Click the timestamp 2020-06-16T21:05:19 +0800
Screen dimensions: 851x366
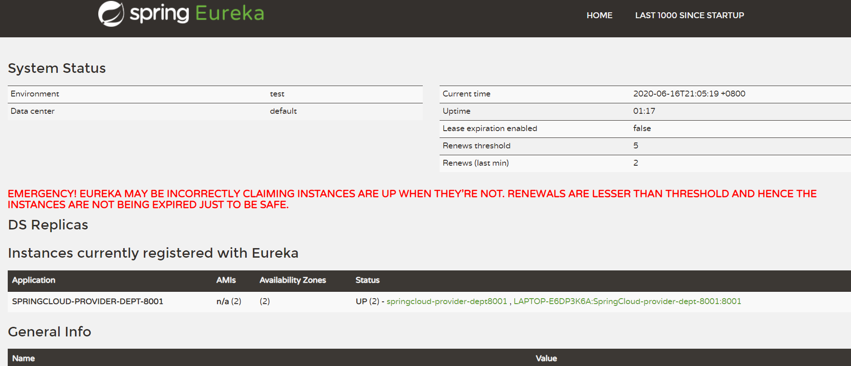(x=689, y=94)
